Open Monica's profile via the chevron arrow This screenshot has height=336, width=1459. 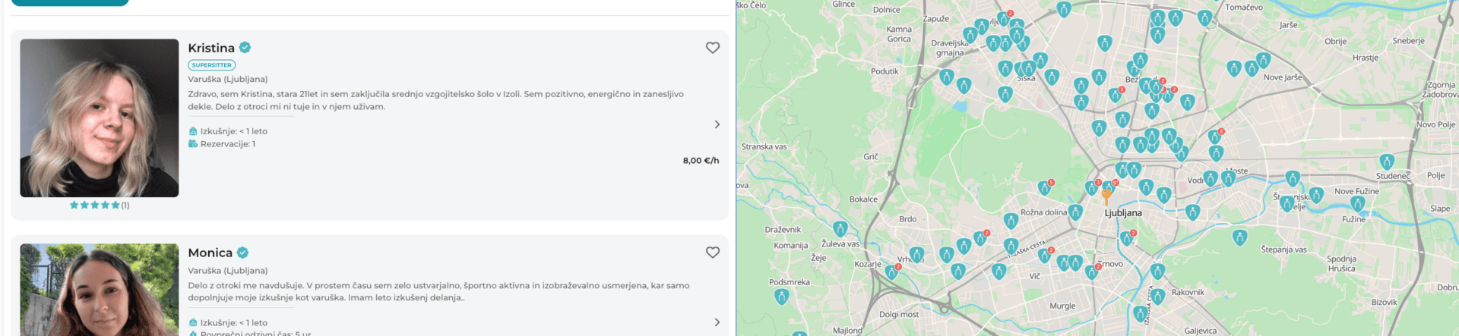point(717,322)
